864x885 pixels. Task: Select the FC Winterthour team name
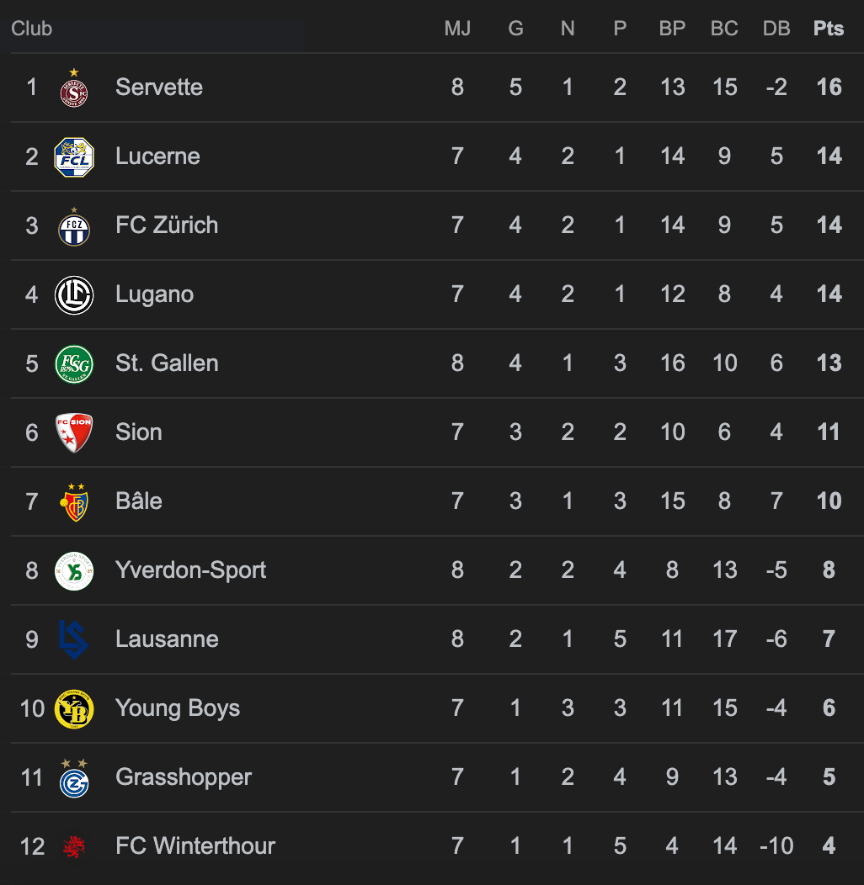[x=195, y=846]
